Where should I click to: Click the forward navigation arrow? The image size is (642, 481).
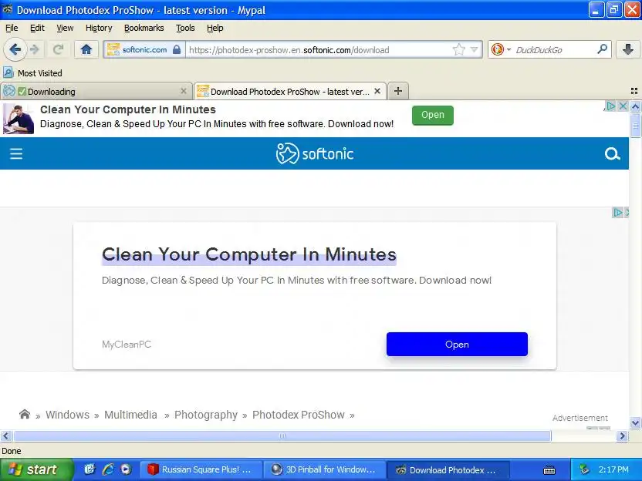click(x=35, y=50)
